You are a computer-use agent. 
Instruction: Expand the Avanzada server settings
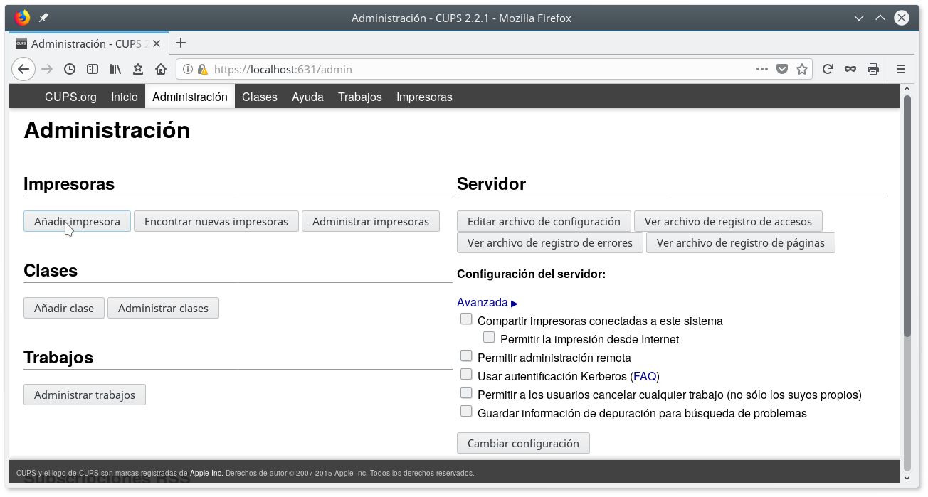(487, 303)
